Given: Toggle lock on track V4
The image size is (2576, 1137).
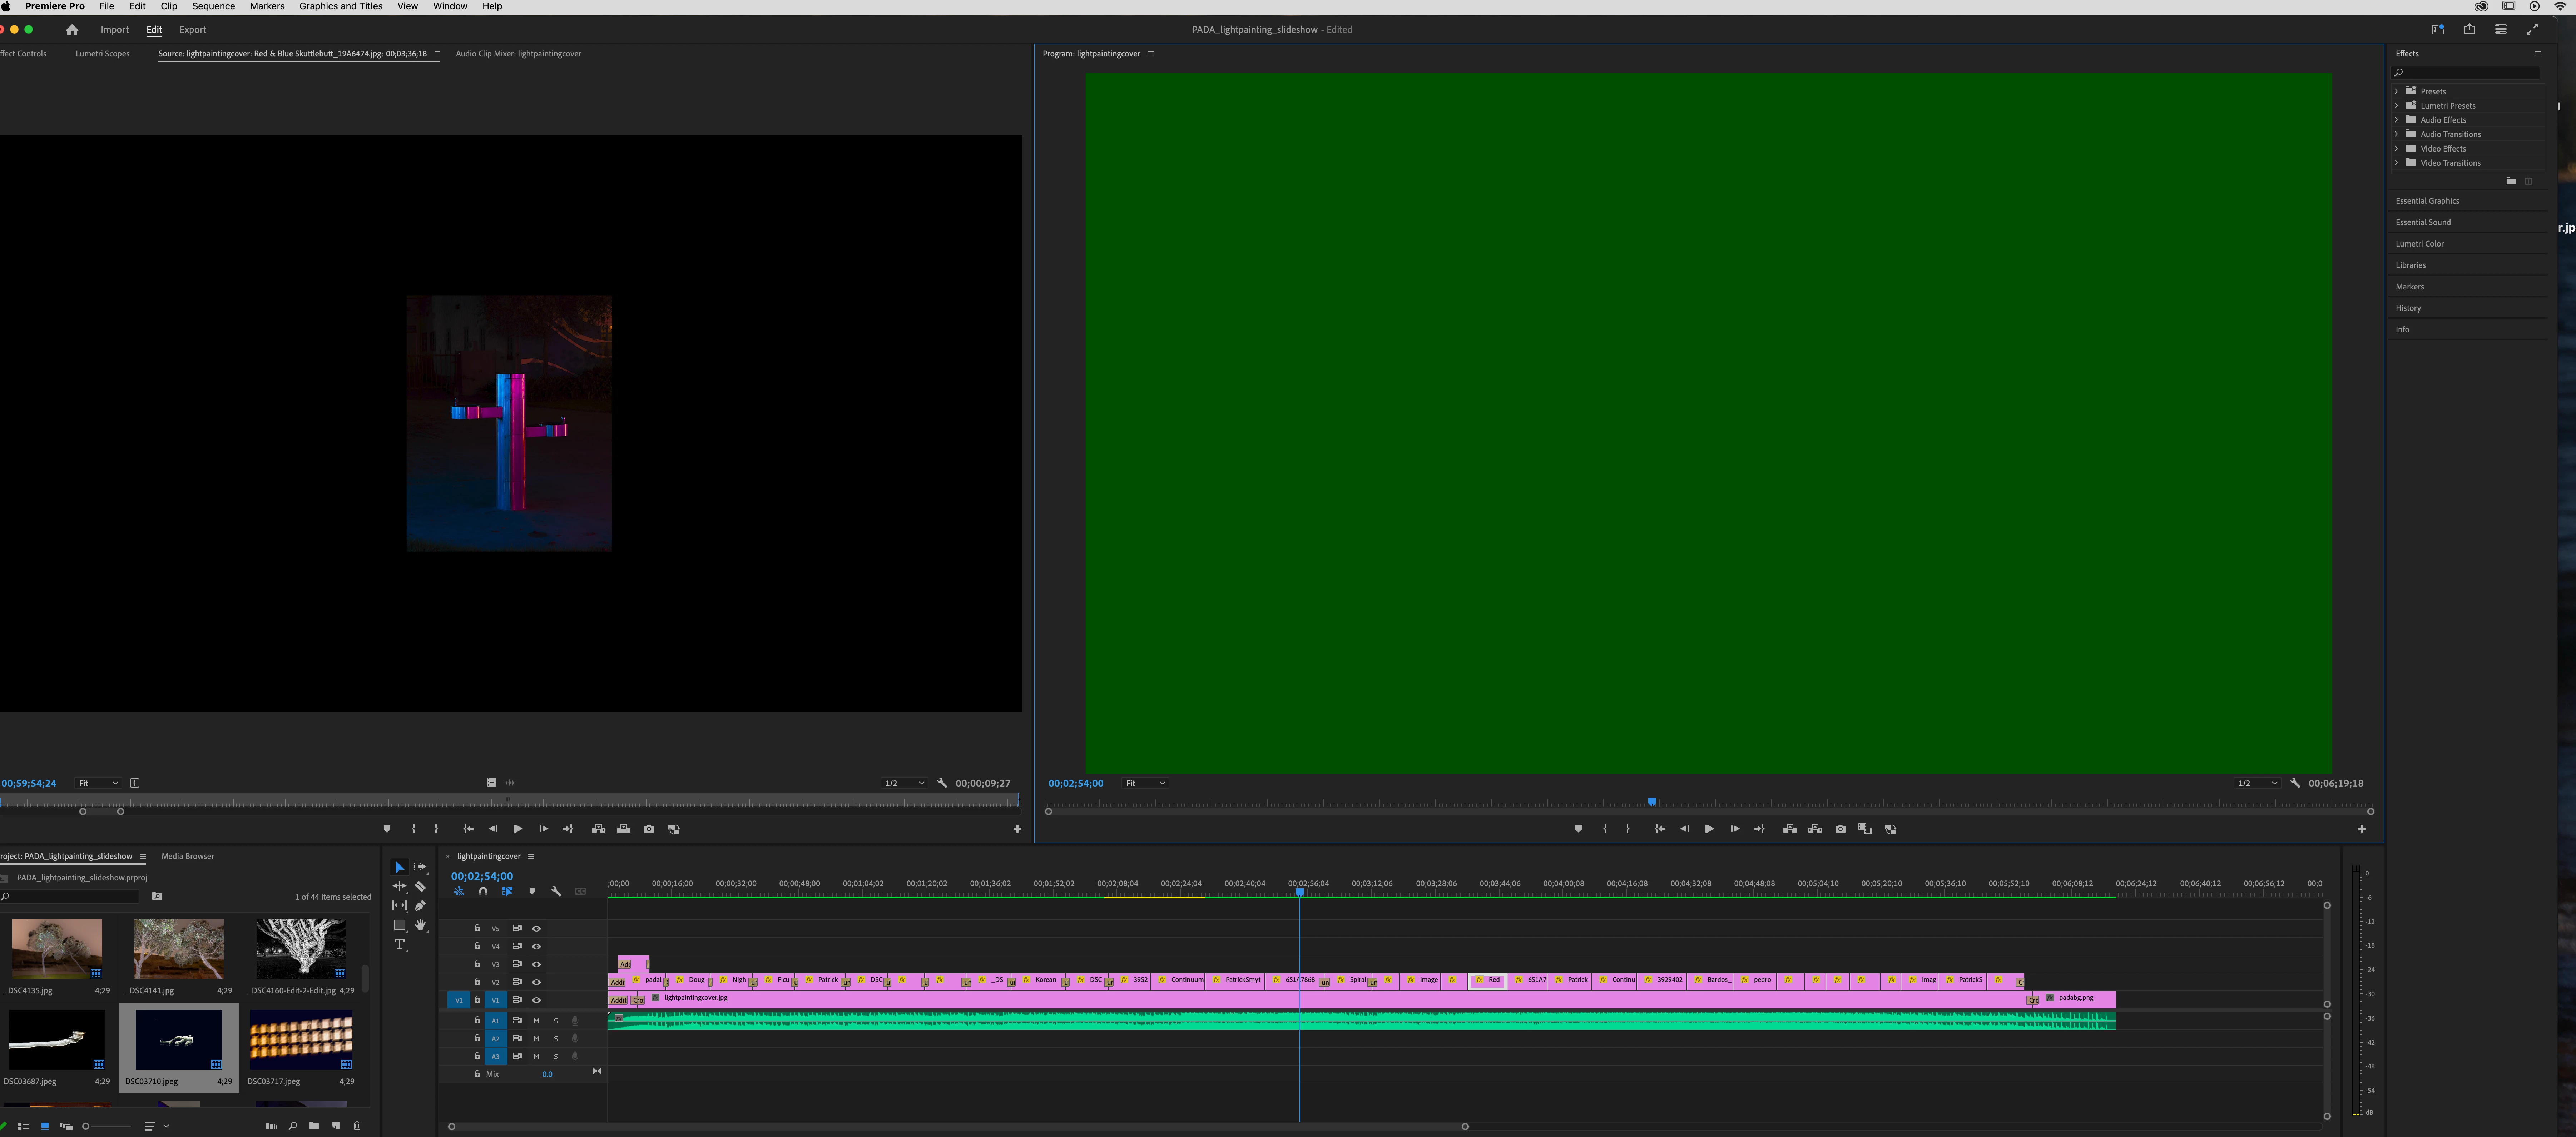Looking at the screenshot, I should (x=477, y=946).
